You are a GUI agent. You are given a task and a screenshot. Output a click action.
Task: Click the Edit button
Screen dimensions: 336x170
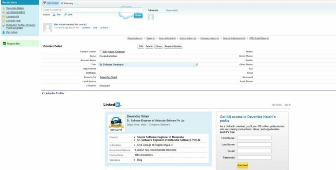(x=141, y=46)
